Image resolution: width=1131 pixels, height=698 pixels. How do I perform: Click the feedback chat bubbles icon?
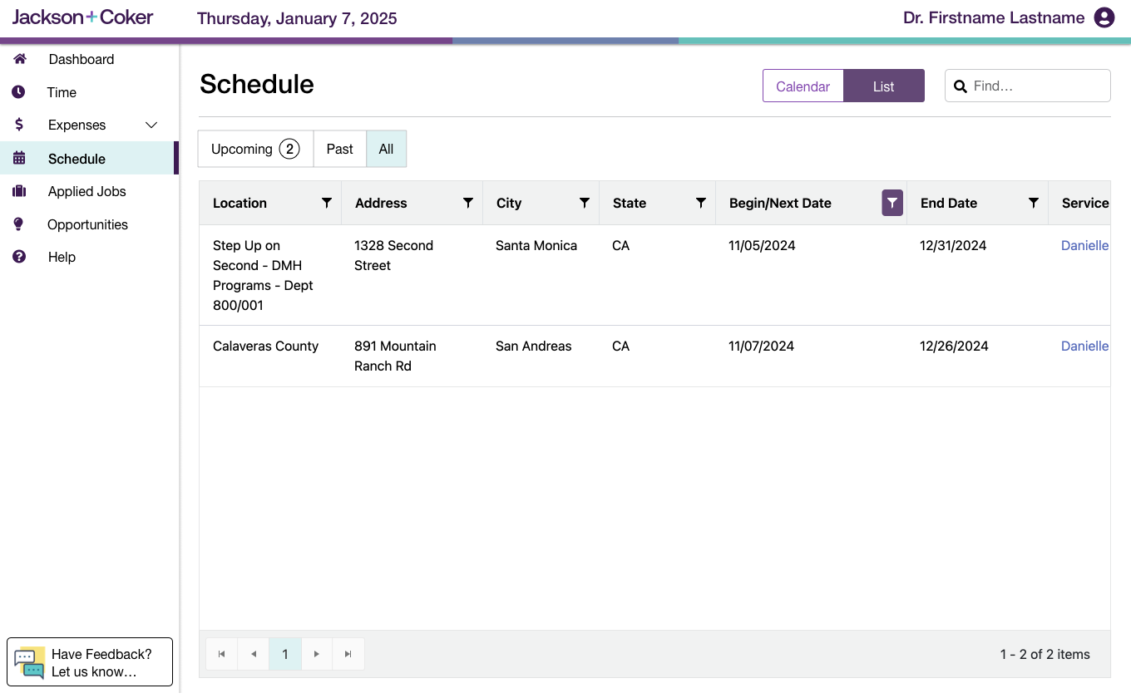30,662
